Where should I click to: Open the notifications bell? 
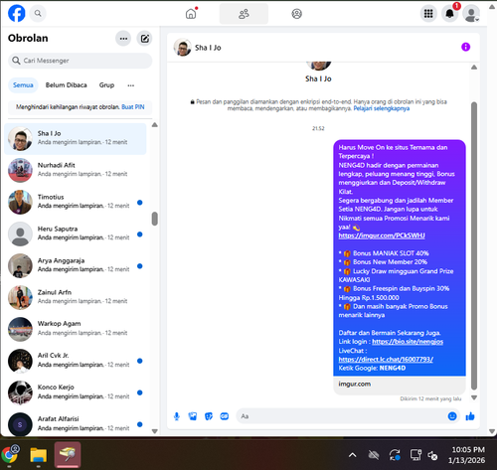coord(449,14)
